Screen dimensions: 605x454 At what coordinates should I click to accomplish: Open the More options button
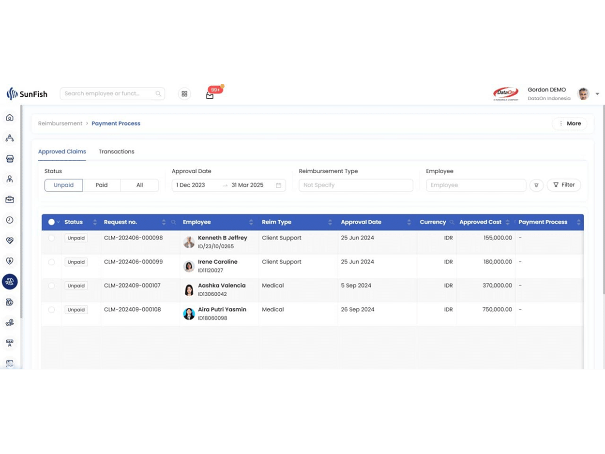pyautogui.click(x=569, y=123)
